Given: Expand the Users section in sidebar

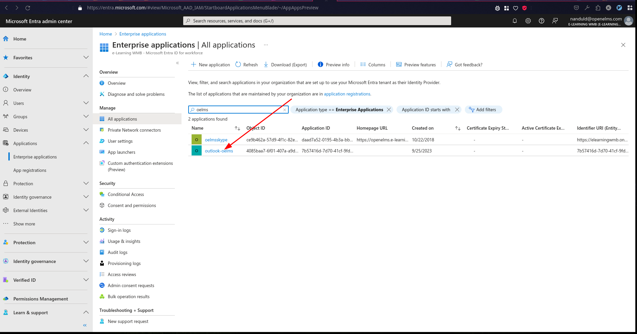Looking at the screenshot, I should [86, 103].
